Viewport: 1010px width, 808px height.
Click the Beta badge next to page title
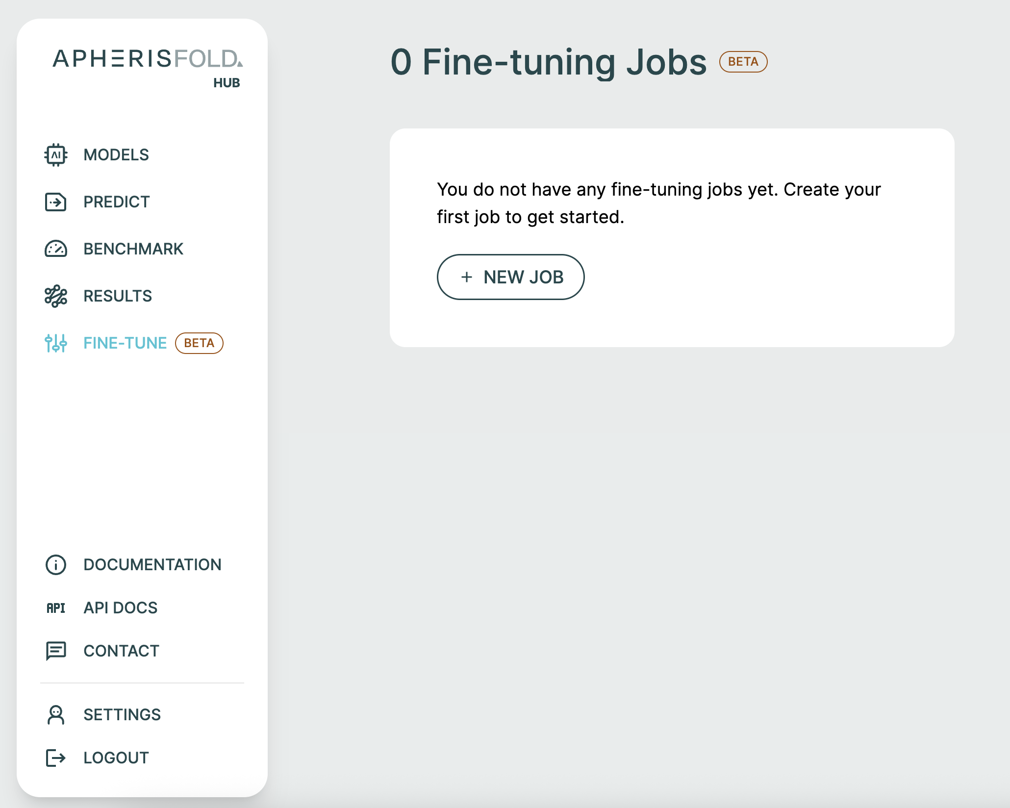point(743,62)
